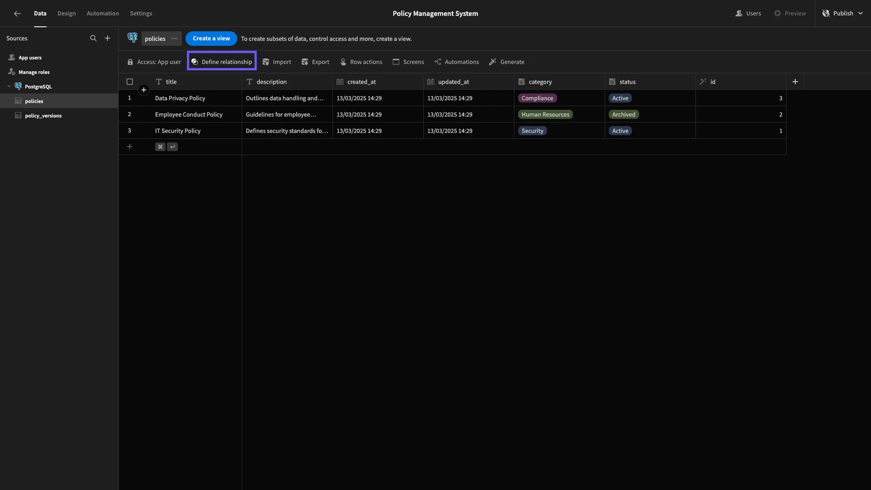This screenshot has height=490, width=871.
Task: Select the policies table in sidebar
Action: point(59,101)
